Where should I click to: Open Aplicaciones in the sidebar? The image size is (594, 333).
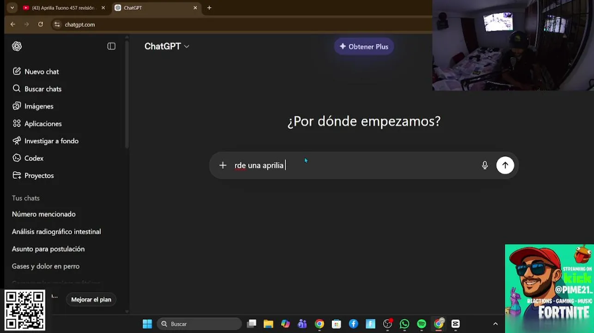tap(37, 123)
